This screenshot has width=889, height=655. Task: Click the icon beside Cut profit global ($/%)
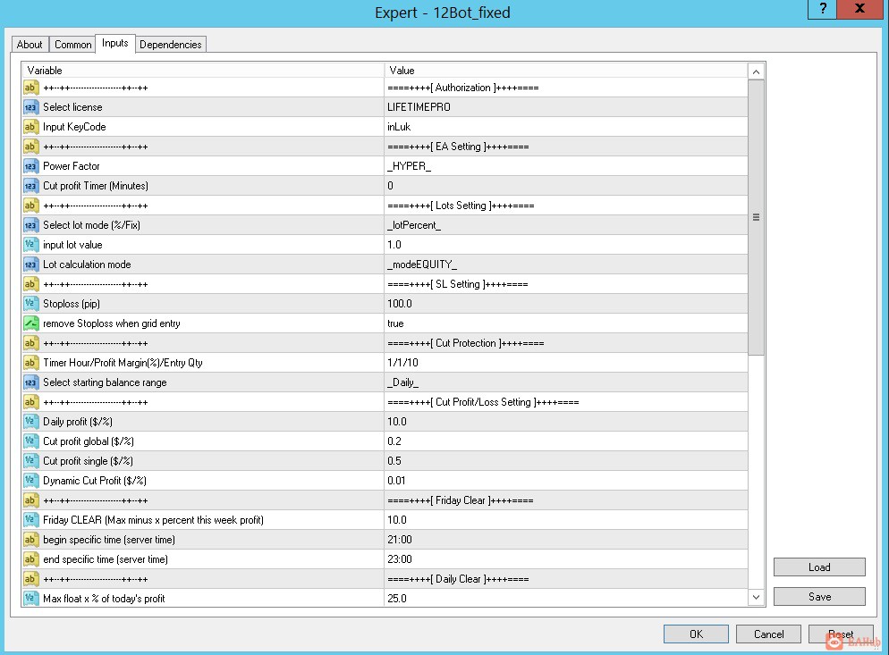click(x=30, y=441)
